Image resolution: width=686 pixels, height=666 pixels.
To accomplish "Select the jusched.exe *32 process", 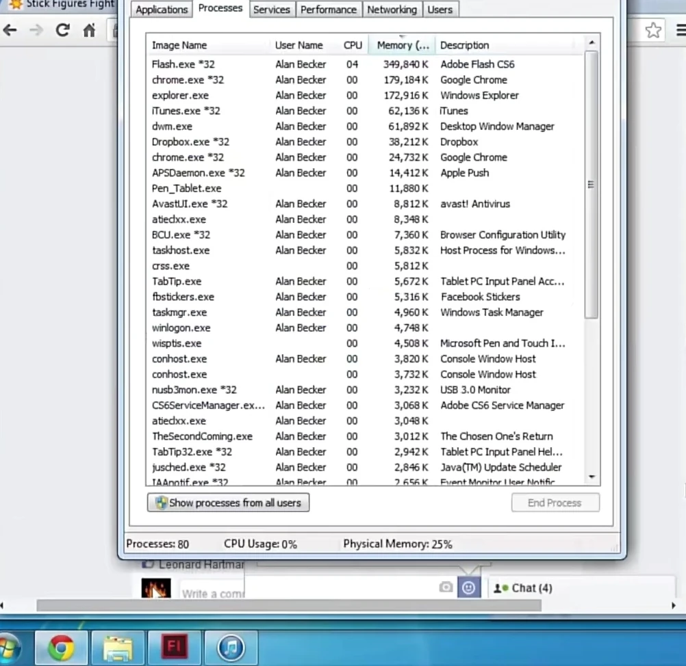I will (x=366, y=468).
